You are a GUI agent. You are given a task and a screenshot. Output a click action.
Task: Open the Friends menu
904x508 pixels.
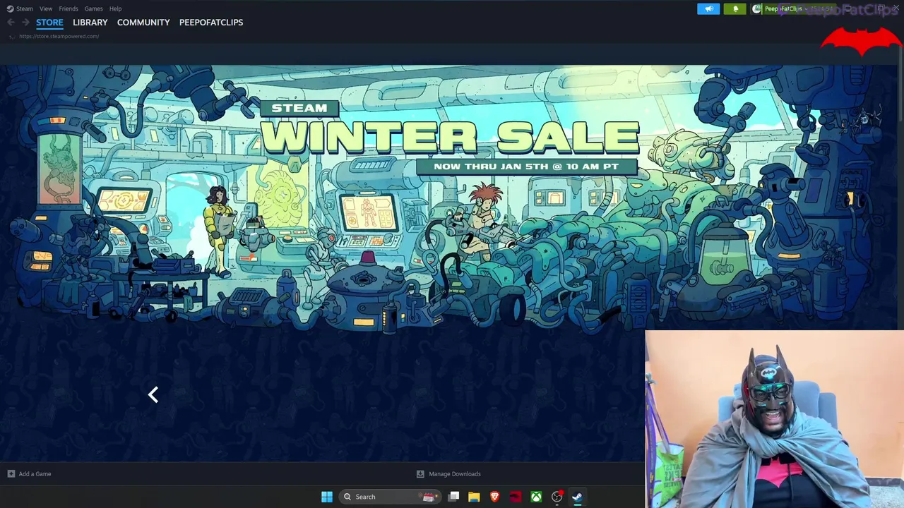pyautogui.click(x=69, y=8)
